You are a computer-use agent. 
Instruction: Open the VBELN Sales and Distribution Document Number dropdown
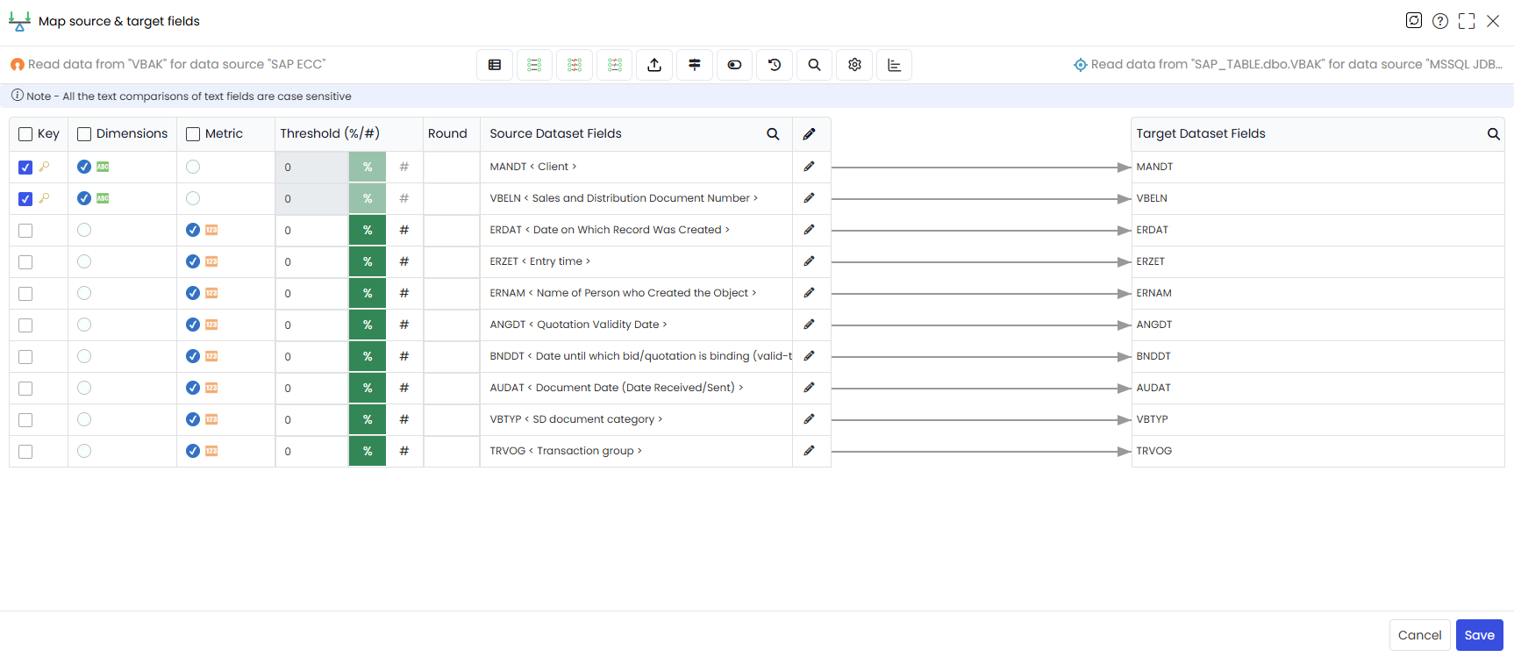pyautogui.click(x=636, y=198)
